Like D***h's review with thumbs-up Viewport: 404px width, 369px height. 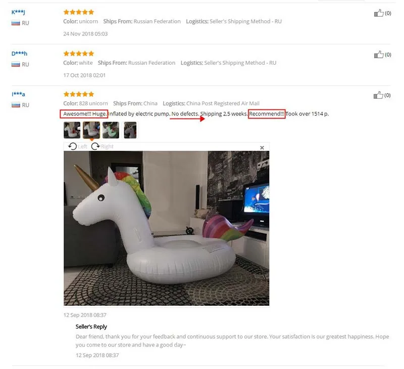click(x=378, y=55)
